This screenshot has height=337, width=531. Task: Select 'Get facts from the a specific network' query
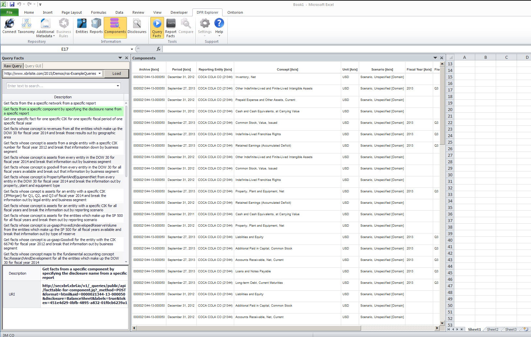click(63, 103)
